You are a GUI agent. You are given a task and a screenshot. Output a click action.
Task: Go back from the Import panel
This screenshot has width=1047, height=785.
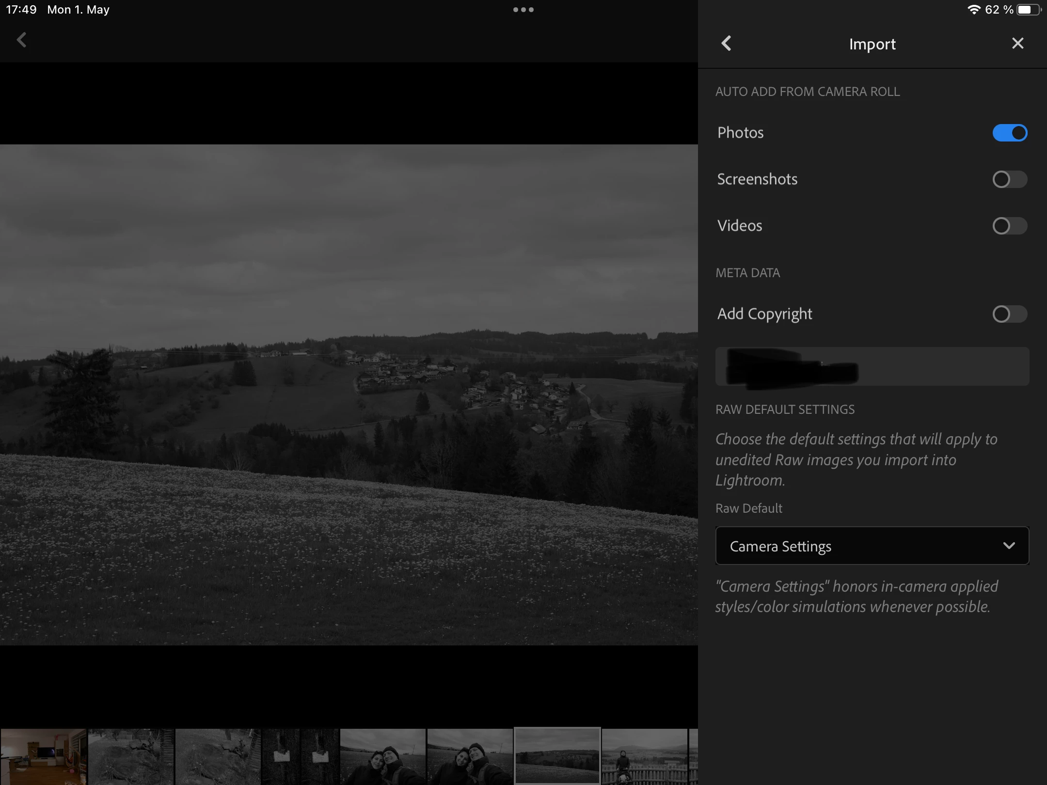(x=726, y=44)
